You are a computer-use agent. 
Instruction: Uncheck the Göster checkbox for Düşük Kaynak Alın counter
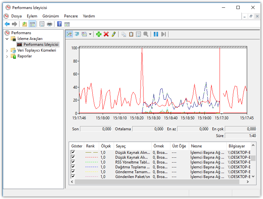click(x=73, y=152)
